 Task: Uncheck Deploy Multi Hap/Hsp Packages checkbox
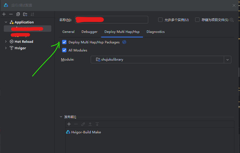point(64,42)
